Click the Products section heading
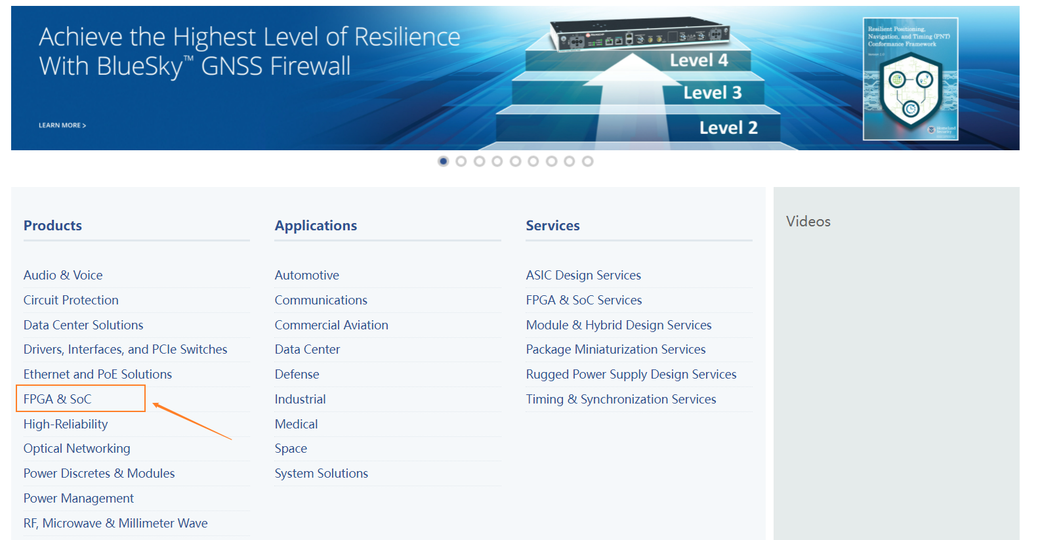The height and width of the screenshot is (540, 1061). coord(52,226)
